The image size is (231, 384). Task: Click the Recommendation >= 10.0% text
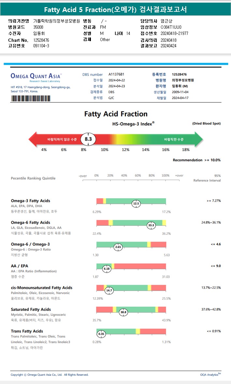point(196,160)
